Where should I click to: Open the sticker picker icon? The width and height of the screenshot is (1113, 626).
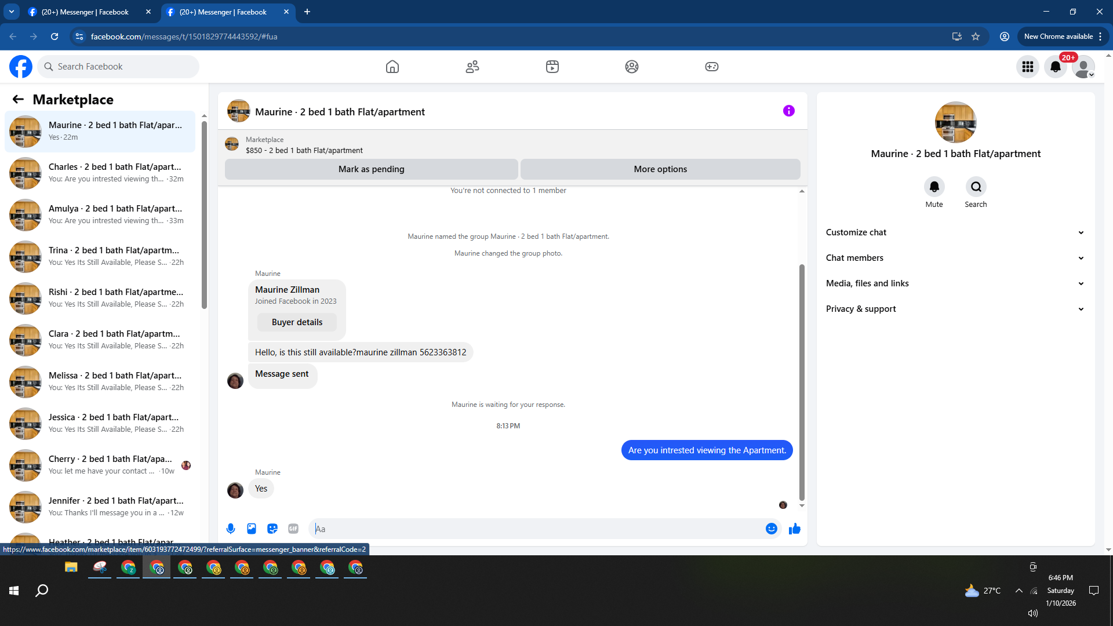[x=272, y=529]
